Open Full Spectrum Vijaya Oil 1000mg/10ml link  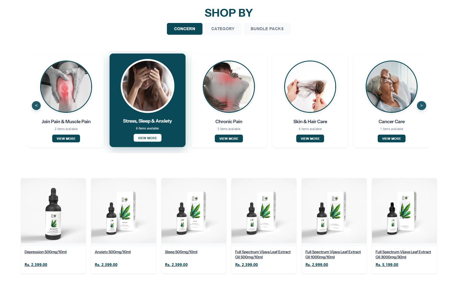point(333,255)
